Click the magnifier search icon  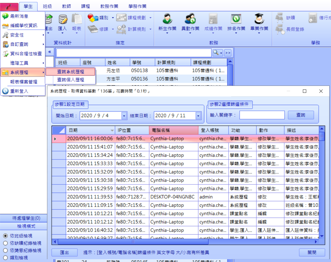tap(216, 53)
